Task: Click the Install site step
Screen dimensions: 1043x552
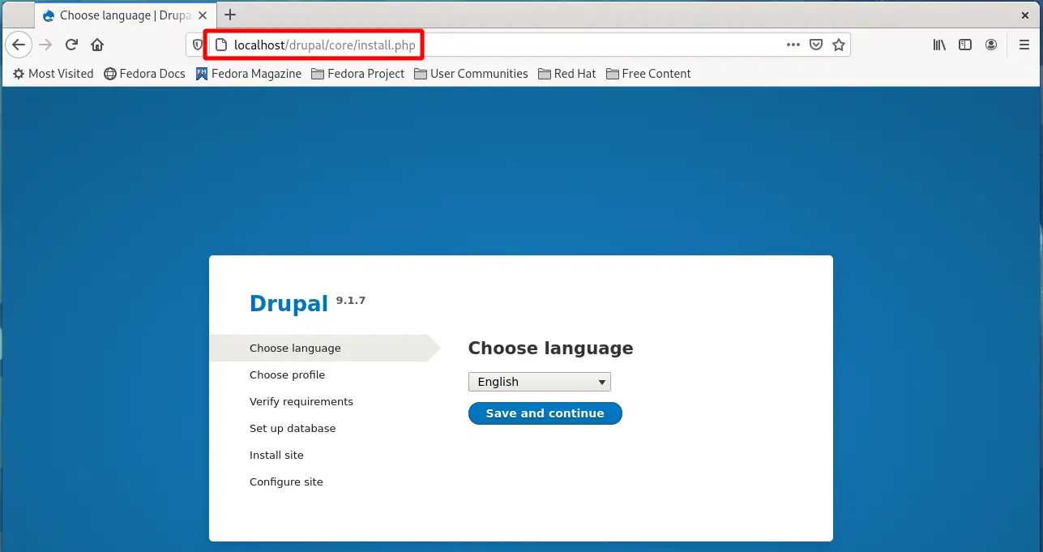Action: pyautogui.click(x=276, y=455)
